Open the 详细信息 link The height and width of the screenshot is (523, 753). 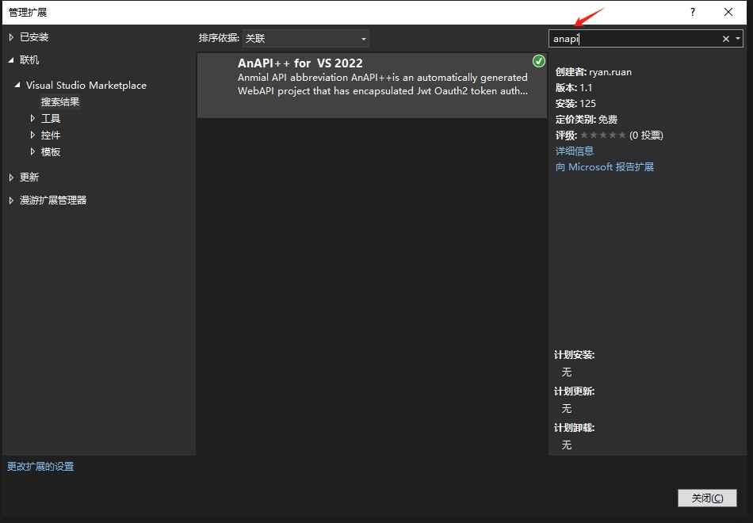[575, 151]
